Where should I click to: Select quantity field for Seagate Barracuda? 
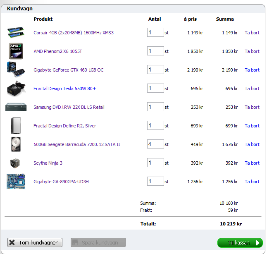(x=155, y=144)
